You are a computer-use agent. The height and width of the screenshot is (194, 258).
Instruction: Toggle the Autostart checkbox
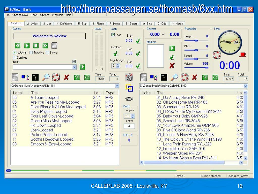[15, 53]
